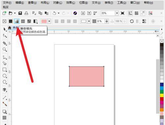Open the Open-file dropdown arrow
The width and height of the screenshot is (165, 125).
coord(15,13)
